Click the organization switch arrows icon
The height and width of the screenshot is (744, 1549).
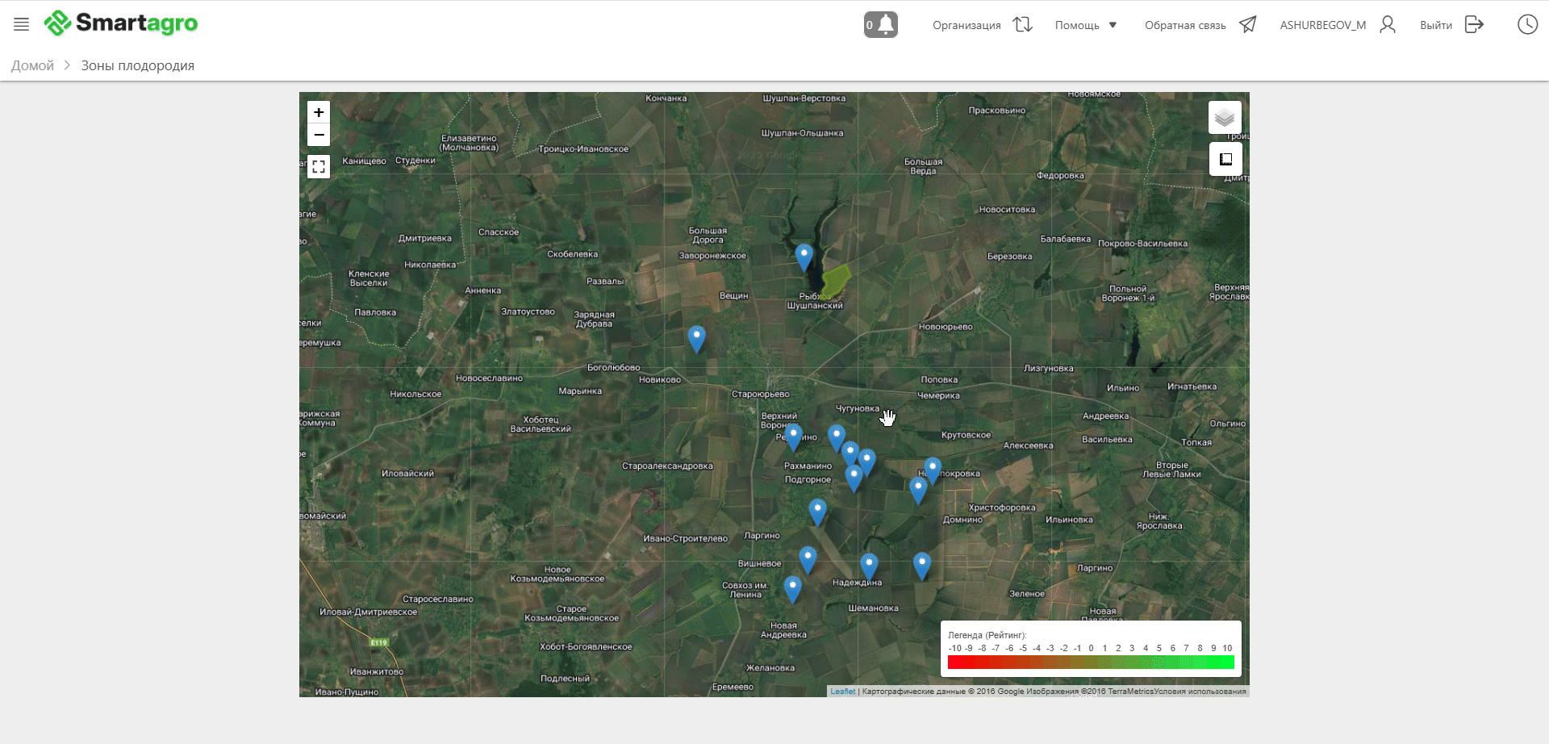coord(1023,24)
